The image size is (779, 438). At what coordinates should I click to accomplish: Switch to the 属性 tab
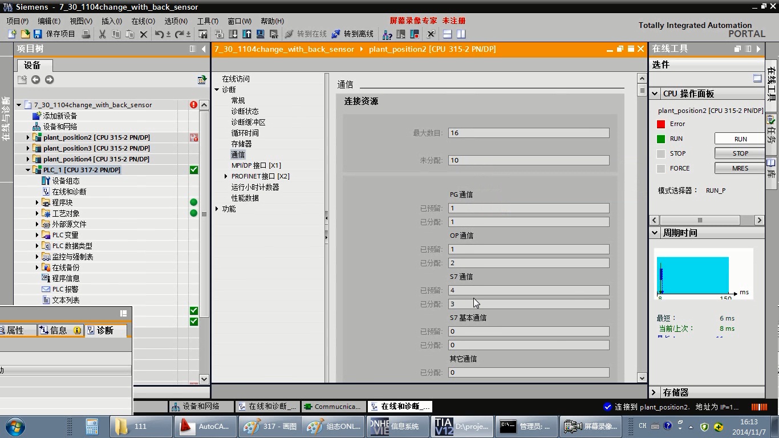pos(15,330)
